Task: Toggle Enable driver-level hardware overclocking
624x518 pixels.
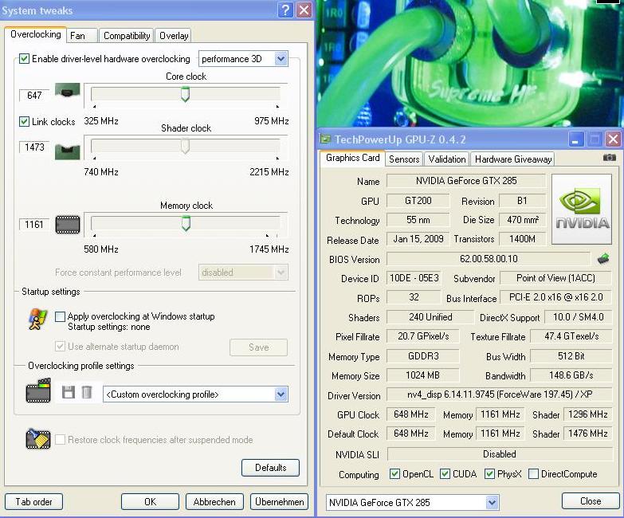Action: [x=24, y=59]
